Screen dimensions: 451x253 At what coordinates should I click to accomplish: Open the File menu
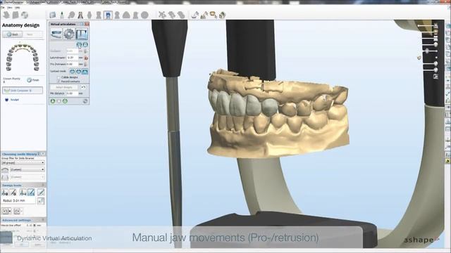click(3, 8)
